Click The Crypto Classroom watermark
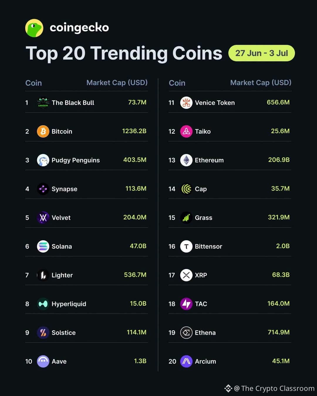 pos(269,388)
